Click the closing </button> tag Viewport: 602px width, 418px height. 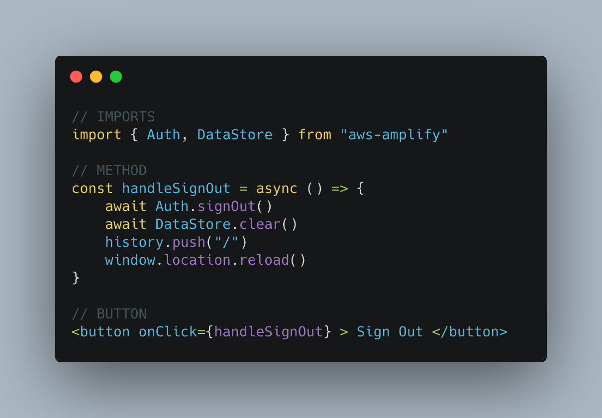tap(470, 332)
